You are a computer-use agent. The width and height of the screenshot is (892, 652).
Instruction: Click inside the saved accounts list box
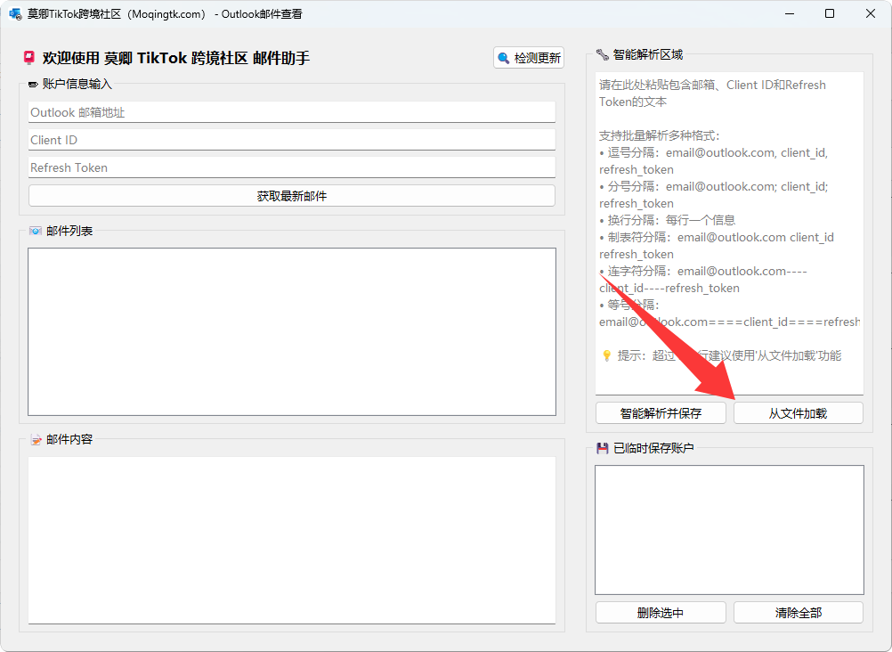pos(729,529)
